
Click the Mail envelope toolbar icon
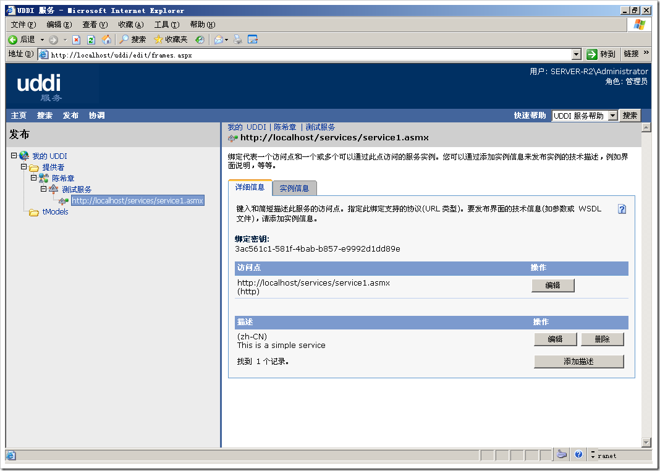point(219,40)
